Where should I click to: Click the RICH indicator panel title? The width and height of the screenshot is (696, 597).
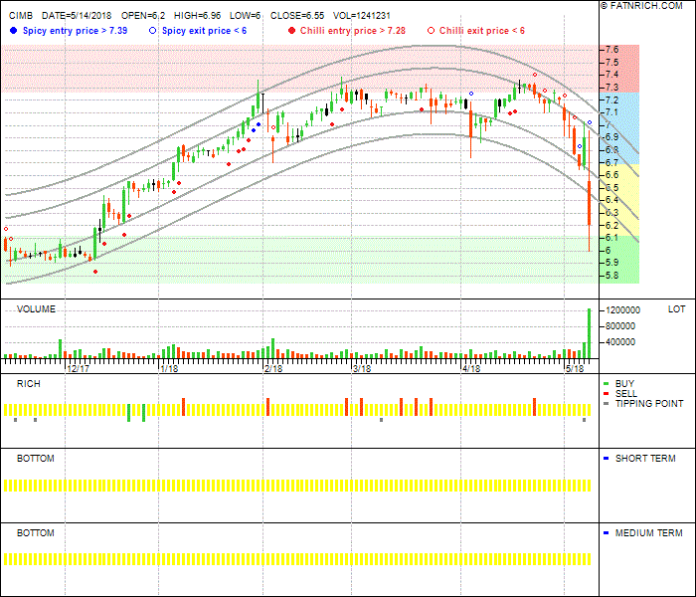coord(28,384)
